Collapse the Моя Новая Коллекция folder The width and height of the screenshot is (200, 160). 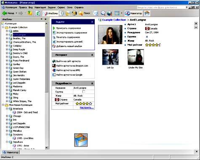[x=3, y=105]
